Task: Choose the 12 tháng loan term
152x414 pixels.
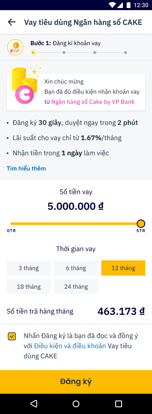Action: tap(123, 268)
